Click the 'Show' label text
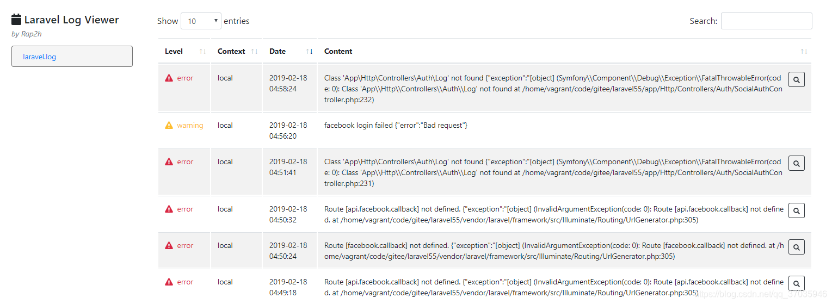832x304 pixels. (168, 21)
